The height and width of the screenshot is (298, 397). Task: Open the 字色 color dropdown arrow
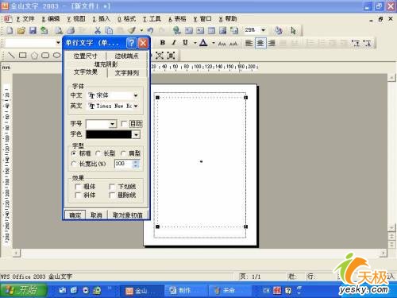tap(136, 135)
